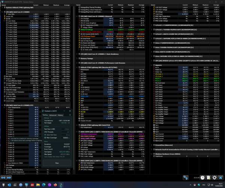Collapse the System ASRock Z790 Lightning WiFi node
This screenshot has width=225, height=188.
coord(2,8)
